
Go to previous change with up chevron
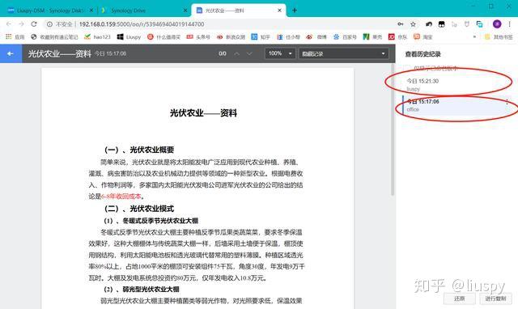tap(236, 53)
